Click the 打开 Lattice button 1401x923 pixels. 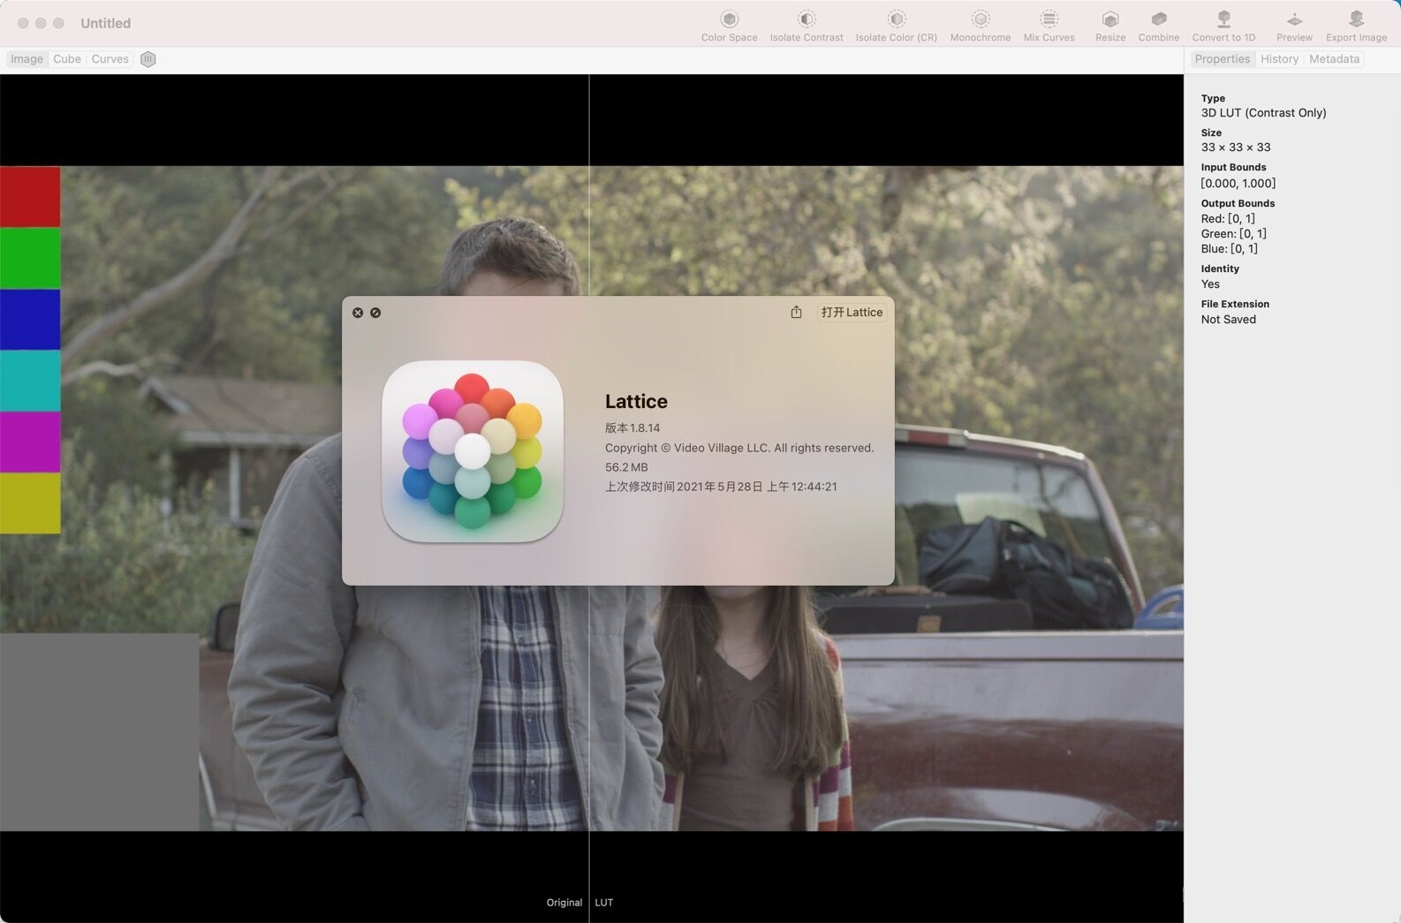pos(852,312)
